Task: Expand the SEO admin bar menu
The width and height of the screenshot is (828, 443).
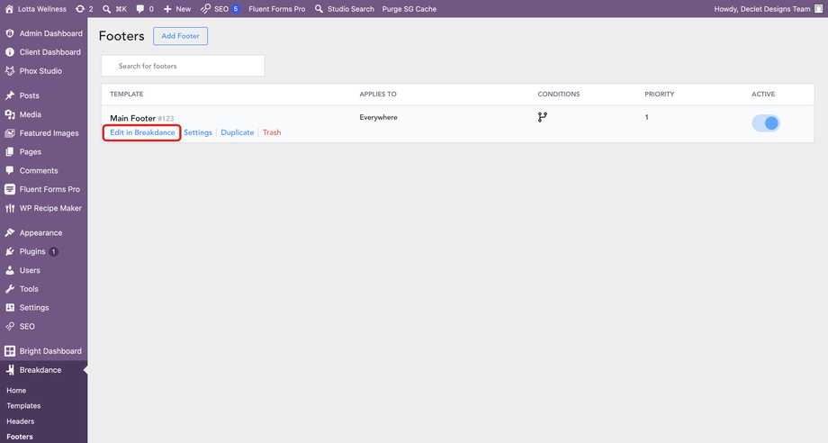Action: point(220,9)
